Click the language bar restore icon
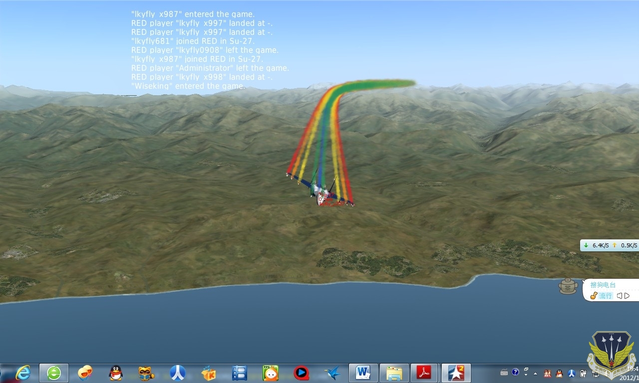 click(526, 369)
